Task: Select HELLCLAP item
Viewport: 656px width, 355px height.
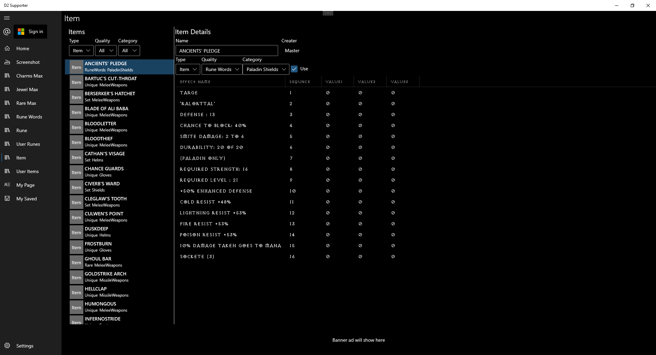Action: click(120, 292)
